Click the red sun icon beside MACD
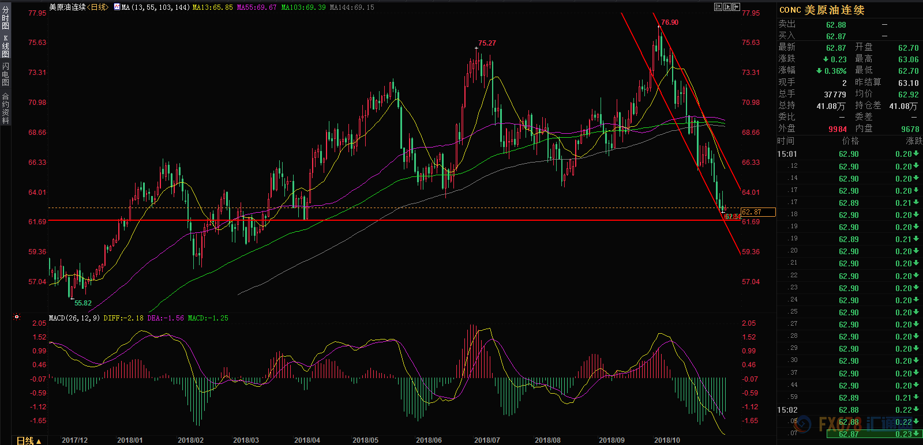 click(17, 316)
